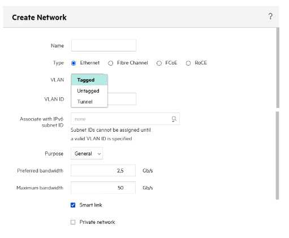Select the Ethernet network type
Viewport: 289px width, 238px height.
coord(74,63)
